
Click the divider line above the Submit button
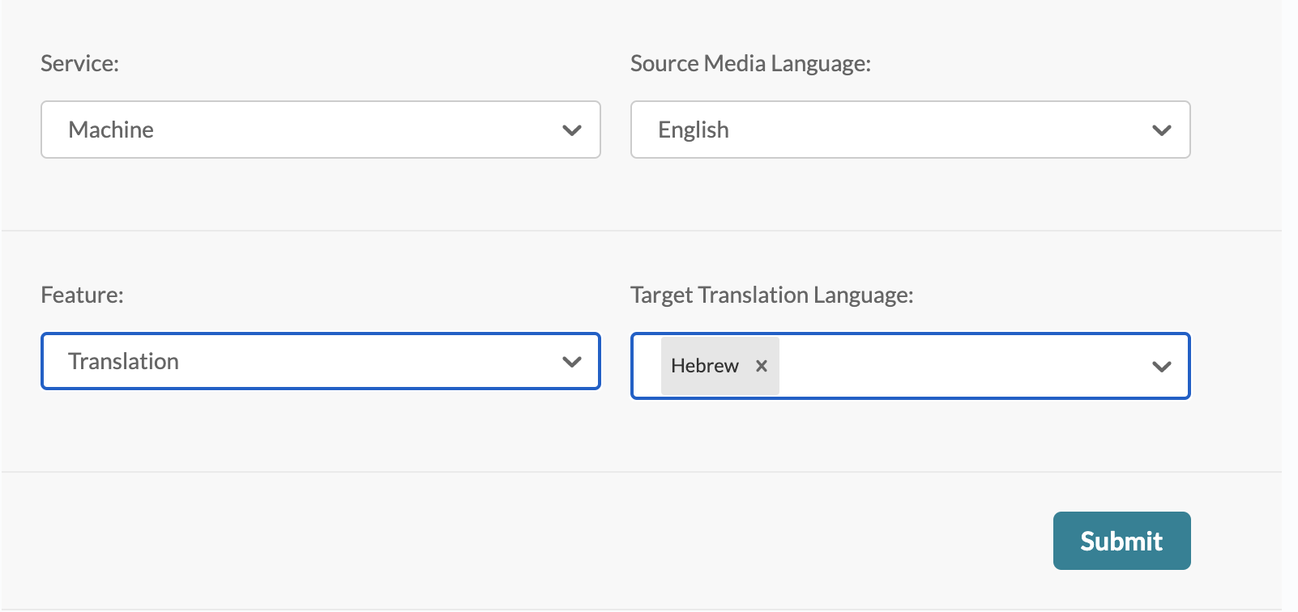640,472
